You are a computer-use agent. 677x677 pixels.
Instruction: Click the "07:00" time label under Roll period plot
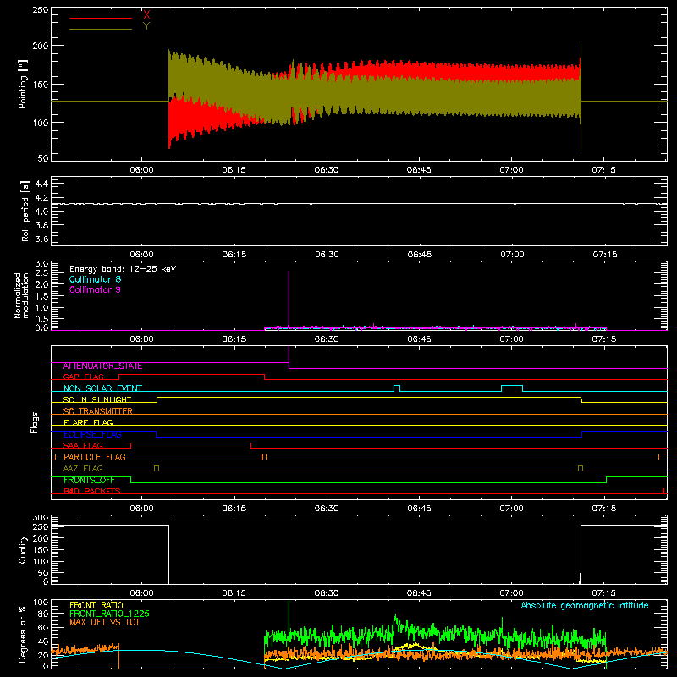click(x=512, y=255)
